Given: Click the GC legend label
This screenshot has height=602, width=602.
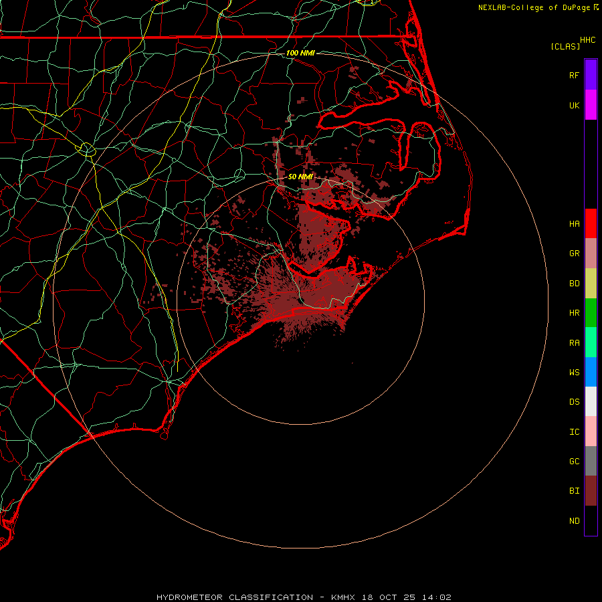Looking at the screenshot, I should click(x=574, y=461).
